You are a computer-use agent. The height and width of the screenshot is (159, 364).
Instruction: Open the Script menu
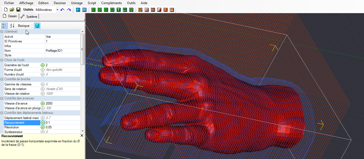[x=92, y=3]
